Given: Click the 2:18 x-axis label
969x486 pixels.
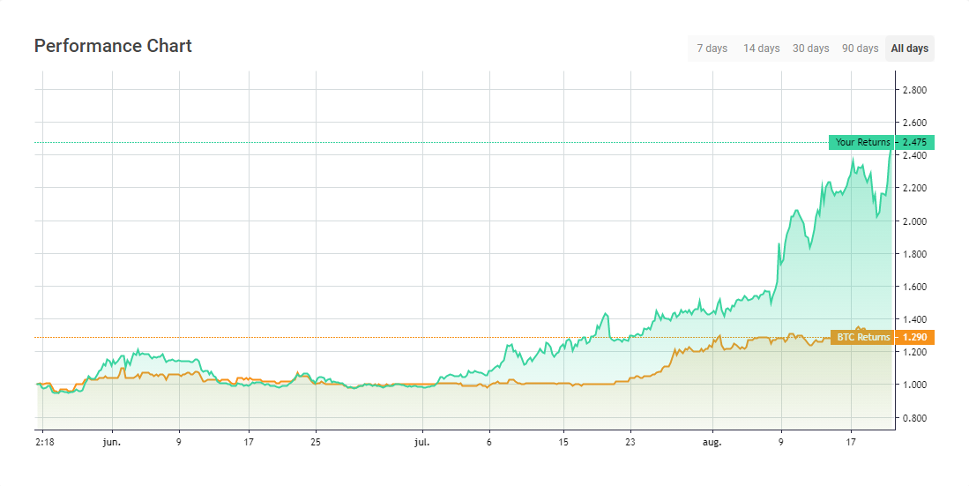Looking at the screenshot, I should [x=44, y=442].
